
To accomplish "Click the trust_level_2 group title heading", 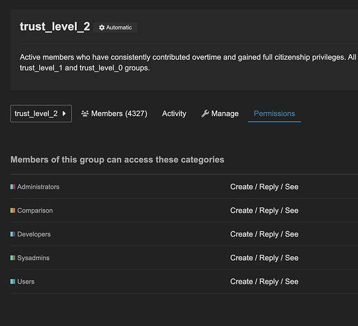I will click(55, 27).
